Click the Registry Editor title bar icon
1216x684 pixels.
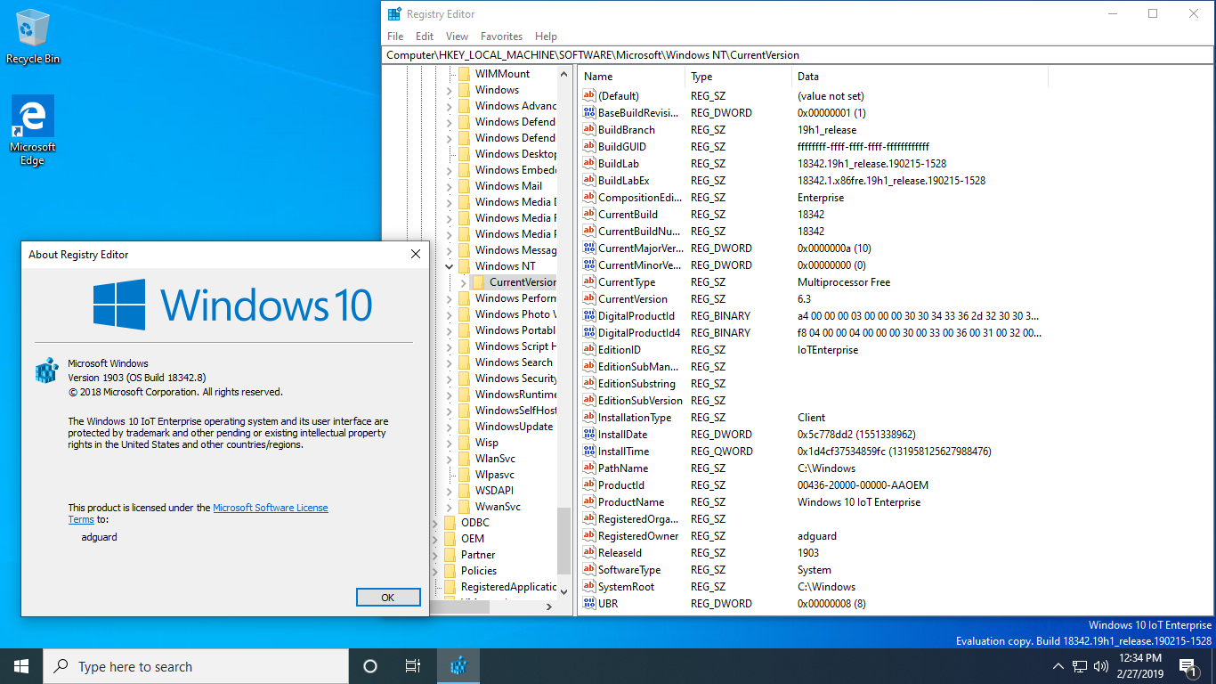point(394,13)
